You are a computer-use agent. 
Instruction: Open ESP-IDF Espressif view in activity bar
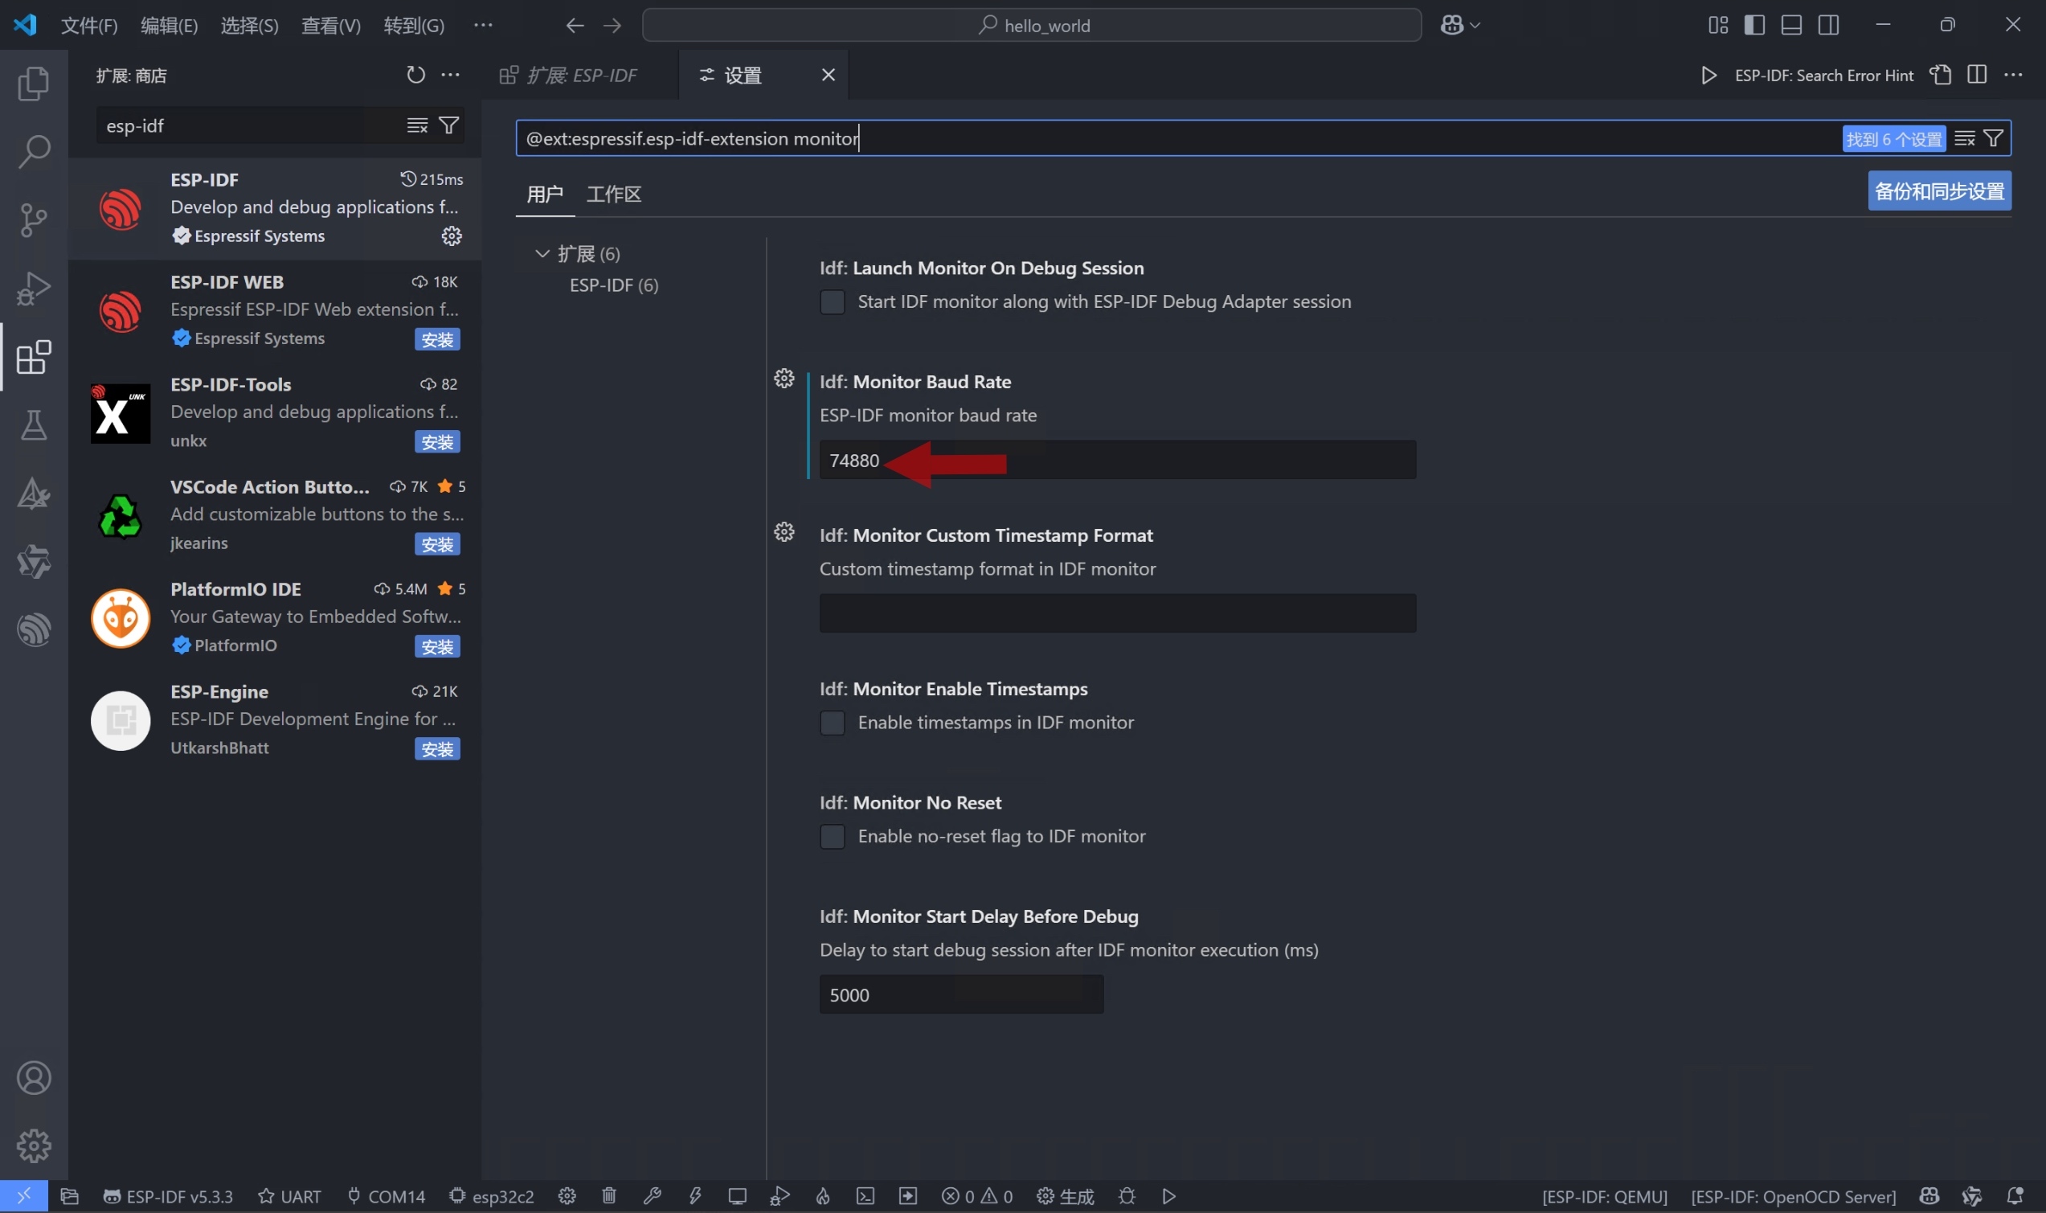pyautogui.click(x=34, y=630)
